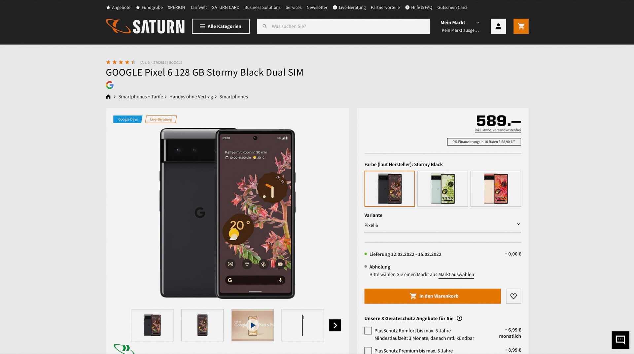
Task: Add item via In den Warenkorb
Action: [433, 296]
